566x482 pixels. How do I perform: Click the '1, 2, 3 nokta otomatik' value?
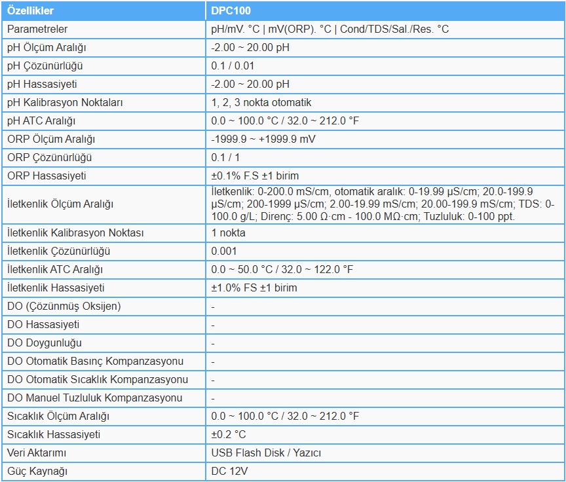click(x=261, y=102)
